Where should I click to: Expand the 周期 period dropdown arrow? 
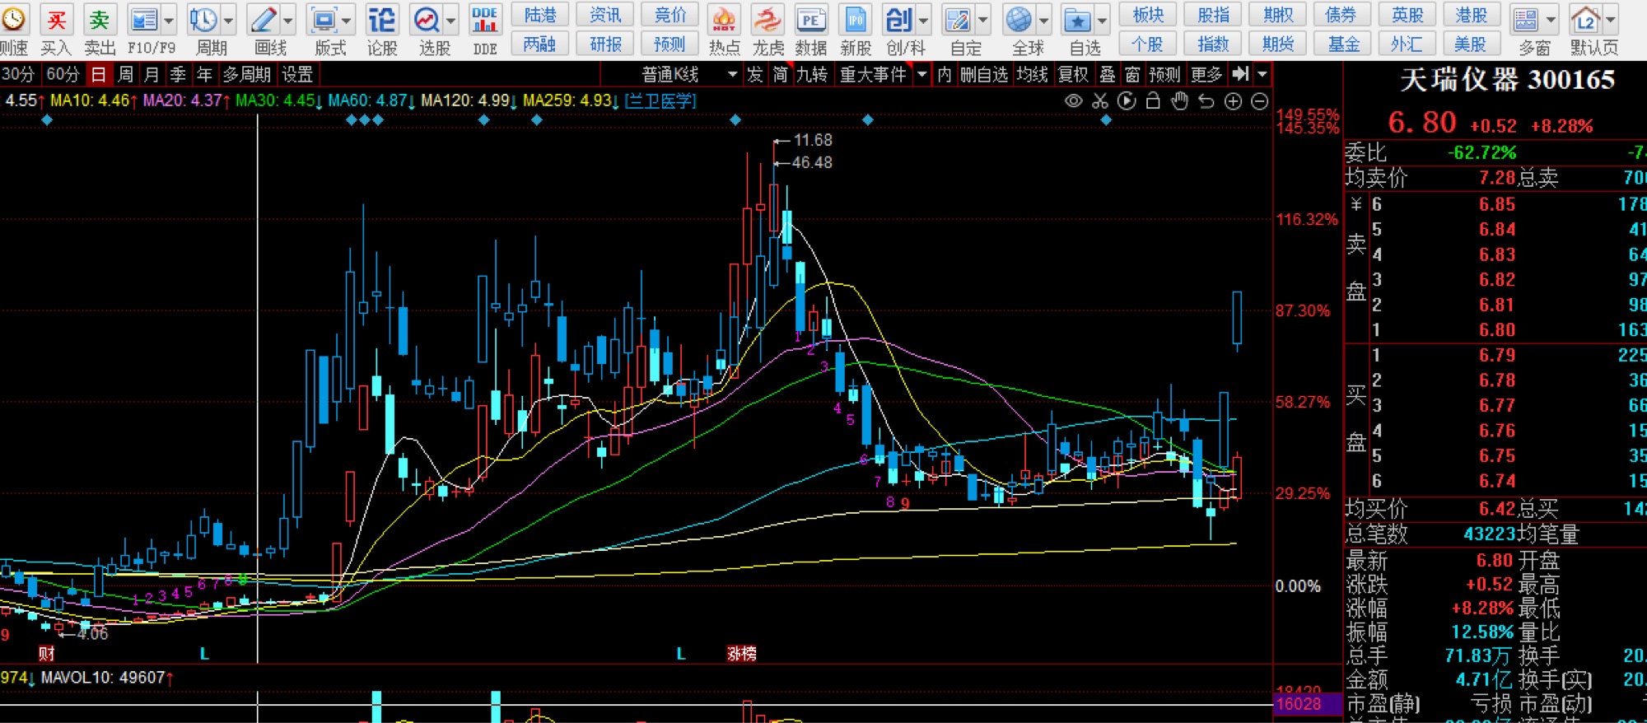coord(228,20)
